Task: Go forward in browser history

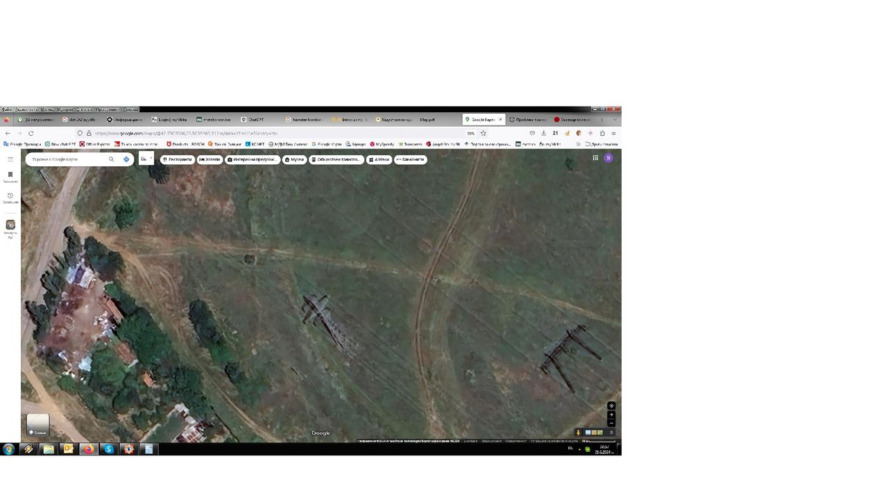Action: pyautogui.click(x=19, y=133)
